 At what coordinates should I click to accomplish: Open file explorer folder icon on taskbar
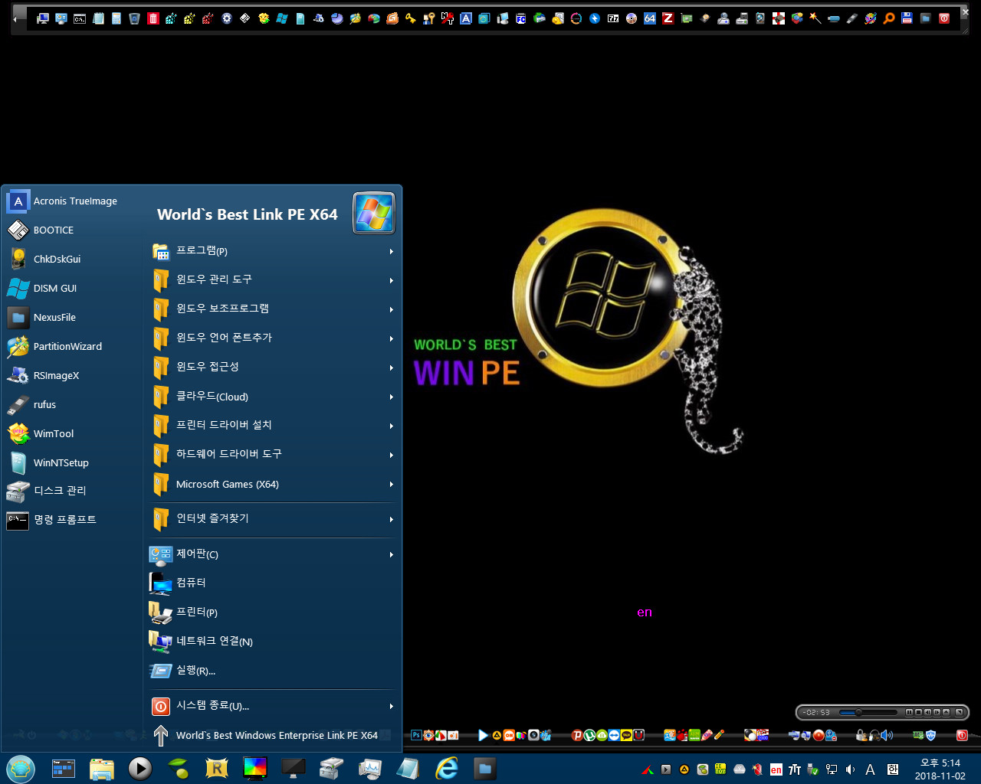101,768
